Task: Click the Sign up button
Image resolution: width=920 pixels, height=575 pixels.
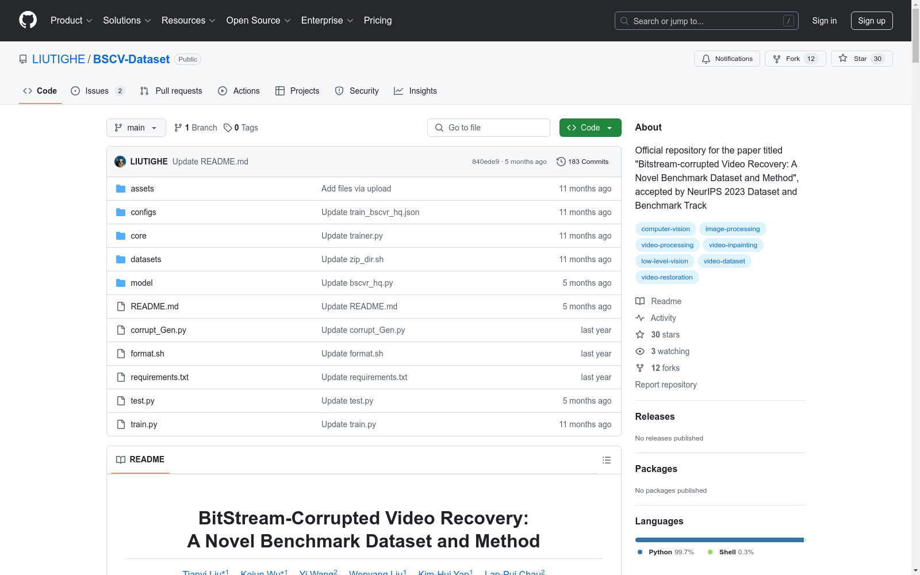Action: tap(872, 21)
